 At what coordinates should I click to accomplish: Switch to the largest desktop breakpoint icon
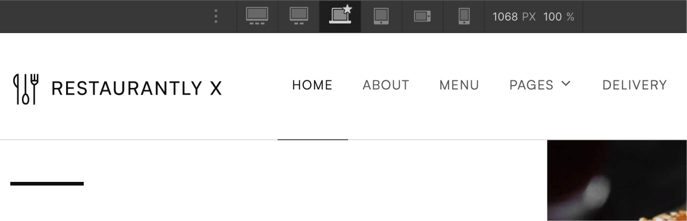[x=257, y=16]
